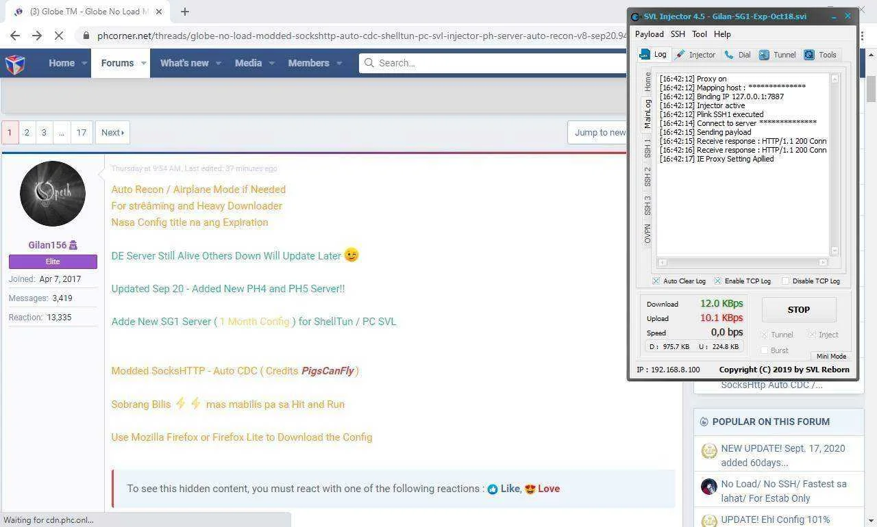This screenshot has height=527, width=877.
Task: Select the vertical SSH 2 tab
Action: click(647, 177)
